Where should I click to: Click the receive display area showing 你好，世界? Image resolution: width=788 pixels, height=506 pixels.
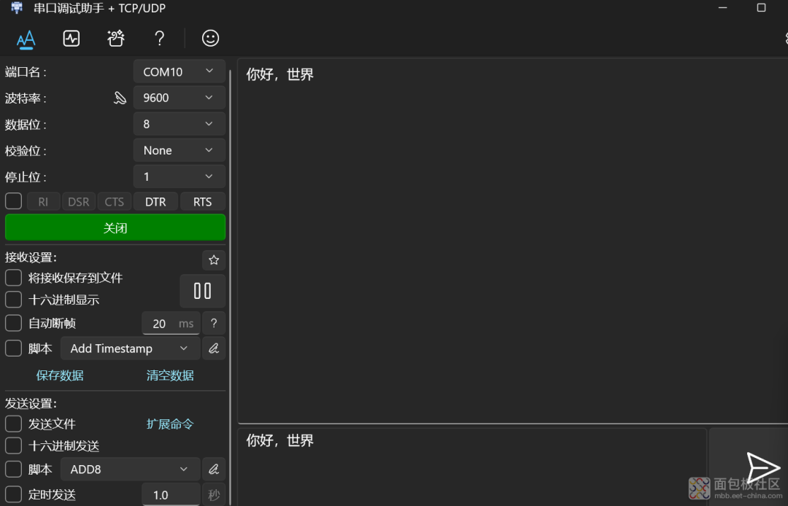pyautogui.click(x=513, y=241)
